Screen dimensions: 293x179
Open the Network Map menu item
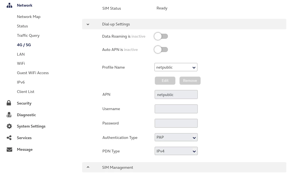tap(29, 17)
